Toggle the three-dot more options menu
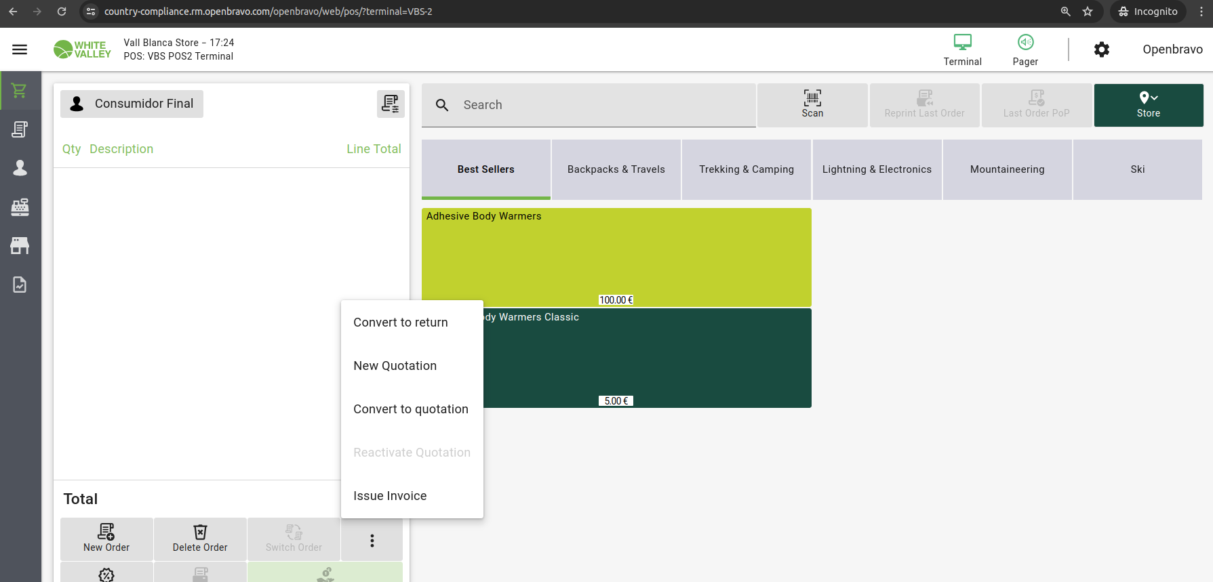This screenshot has height=582, width=1213. [372, 540]
